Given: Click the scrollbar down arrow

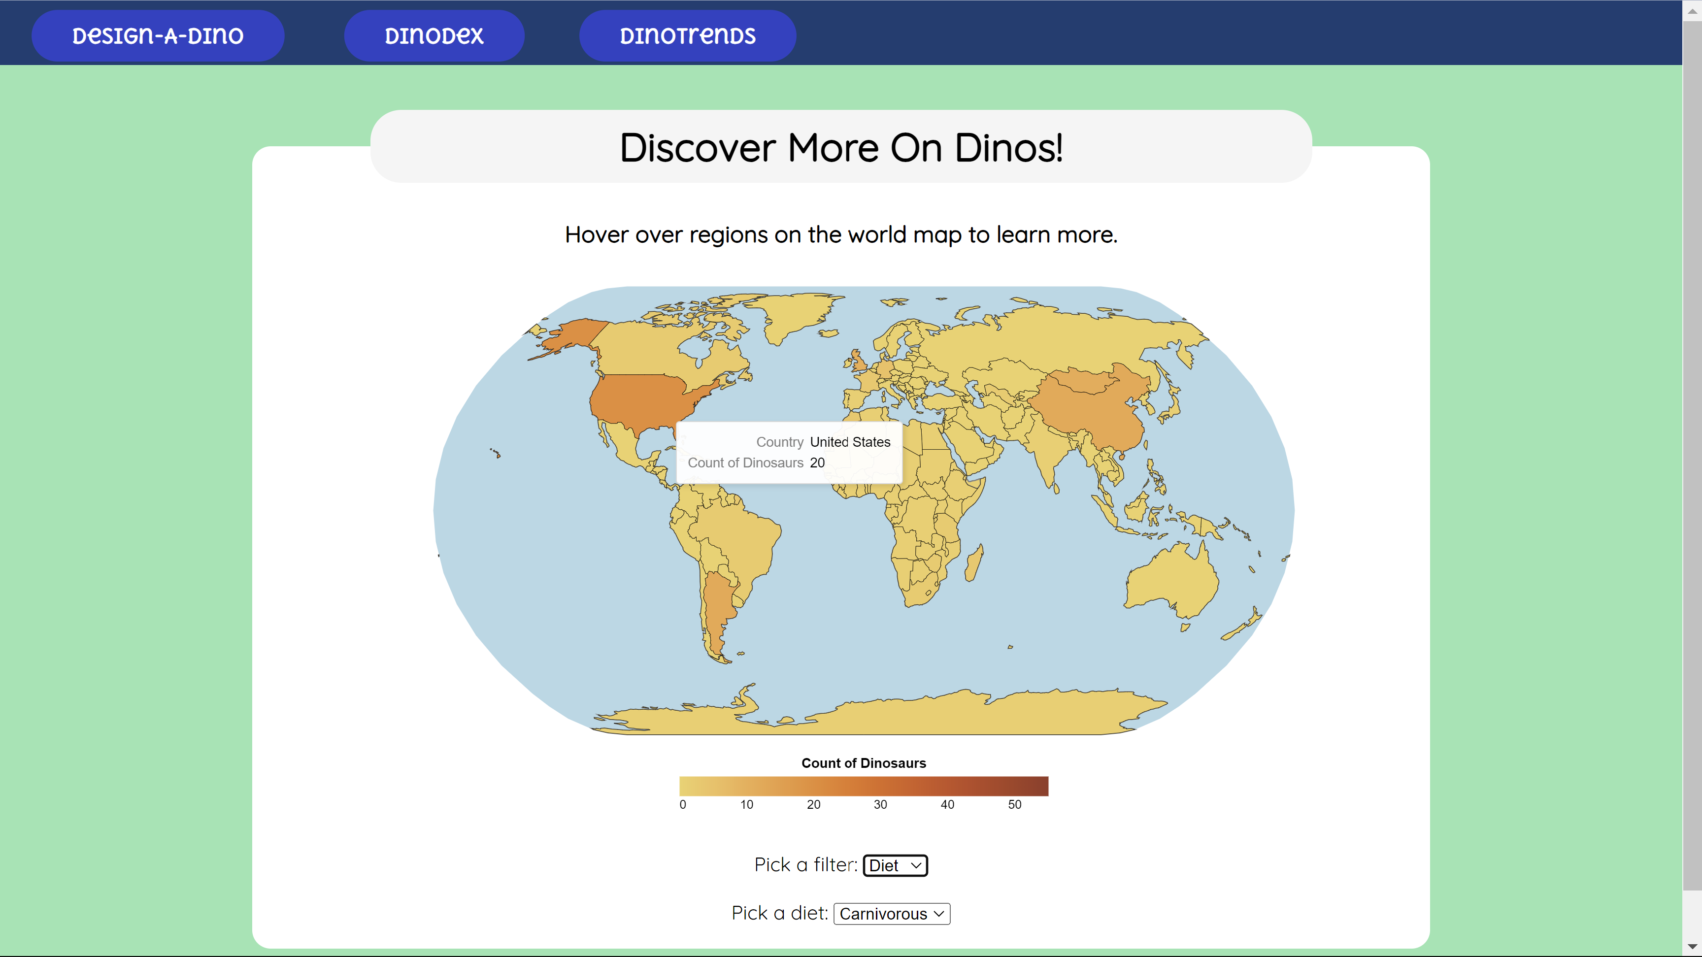Looking at the screenshot, I should (x=1692, y=947).
